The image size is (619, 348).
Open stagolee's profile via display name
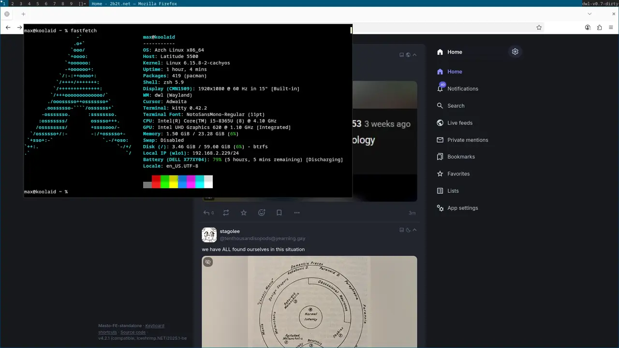point(230,232)
